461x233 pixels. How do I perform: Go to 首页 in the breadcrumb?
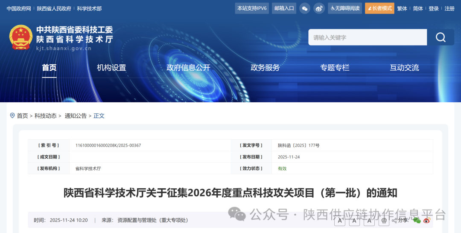22,116
